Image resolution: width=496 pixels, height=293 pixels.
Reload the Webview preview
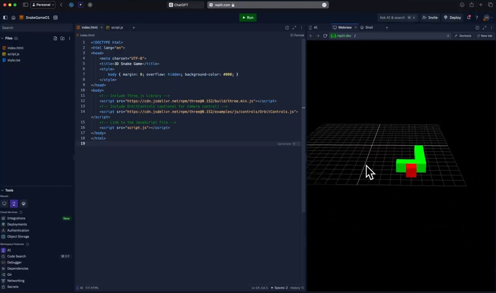click(325, 36)
